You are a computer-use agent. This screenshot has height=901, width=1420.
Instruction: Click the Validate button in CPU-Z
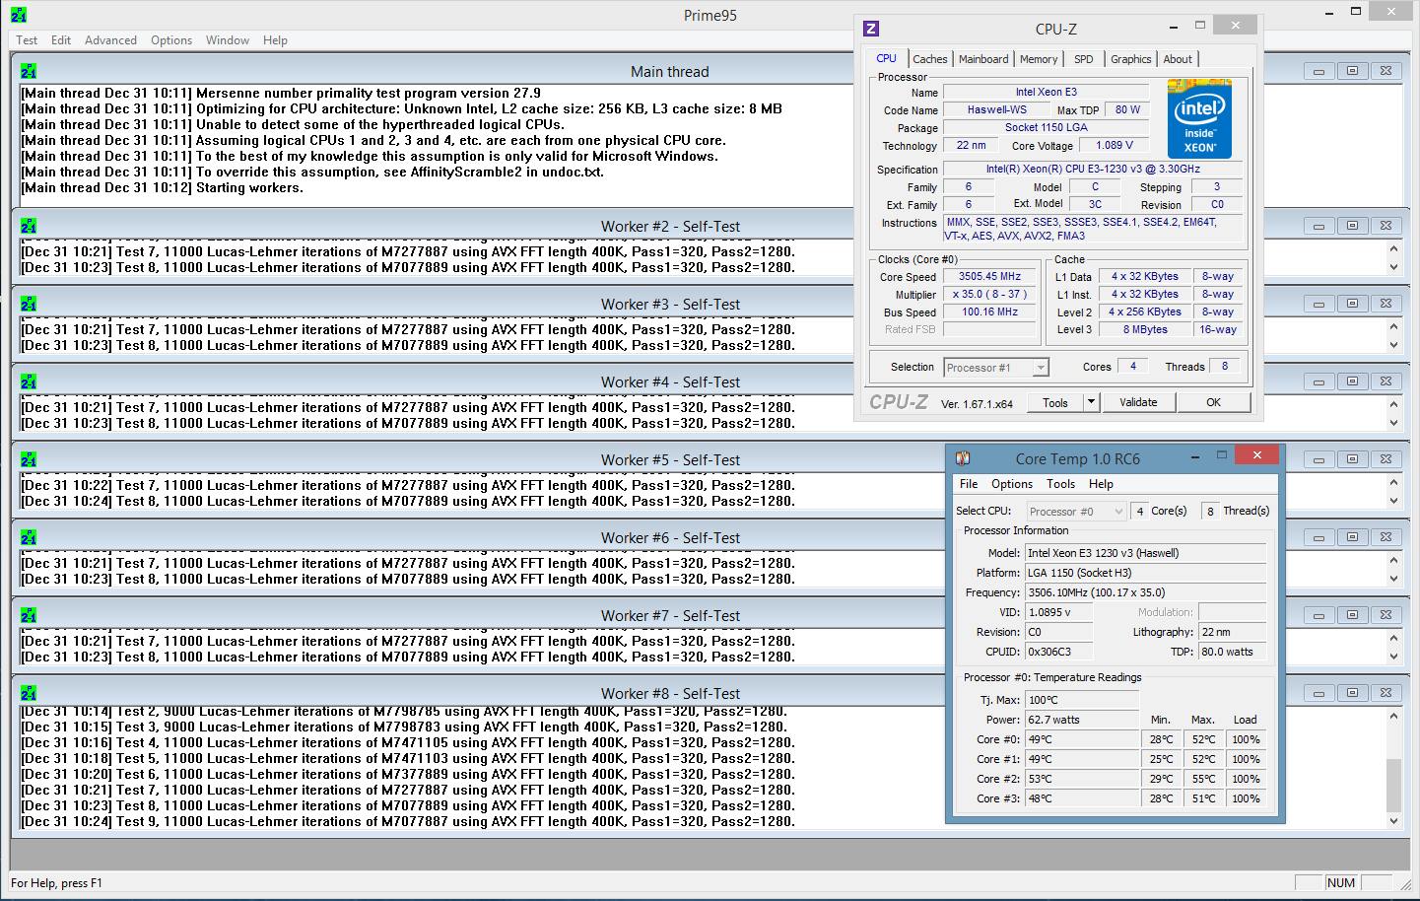pos(1138,402)
